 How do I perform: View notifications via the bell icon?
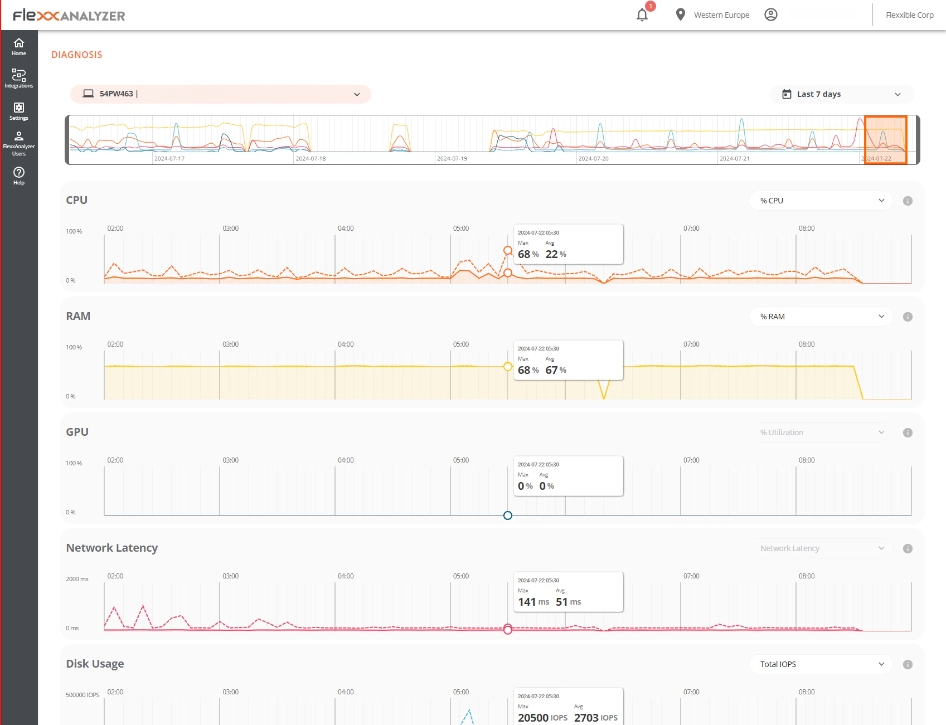pyautogui.click(x=642, y=14)
